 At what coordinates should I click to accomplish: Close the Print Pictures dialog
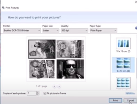pos(136,2)
